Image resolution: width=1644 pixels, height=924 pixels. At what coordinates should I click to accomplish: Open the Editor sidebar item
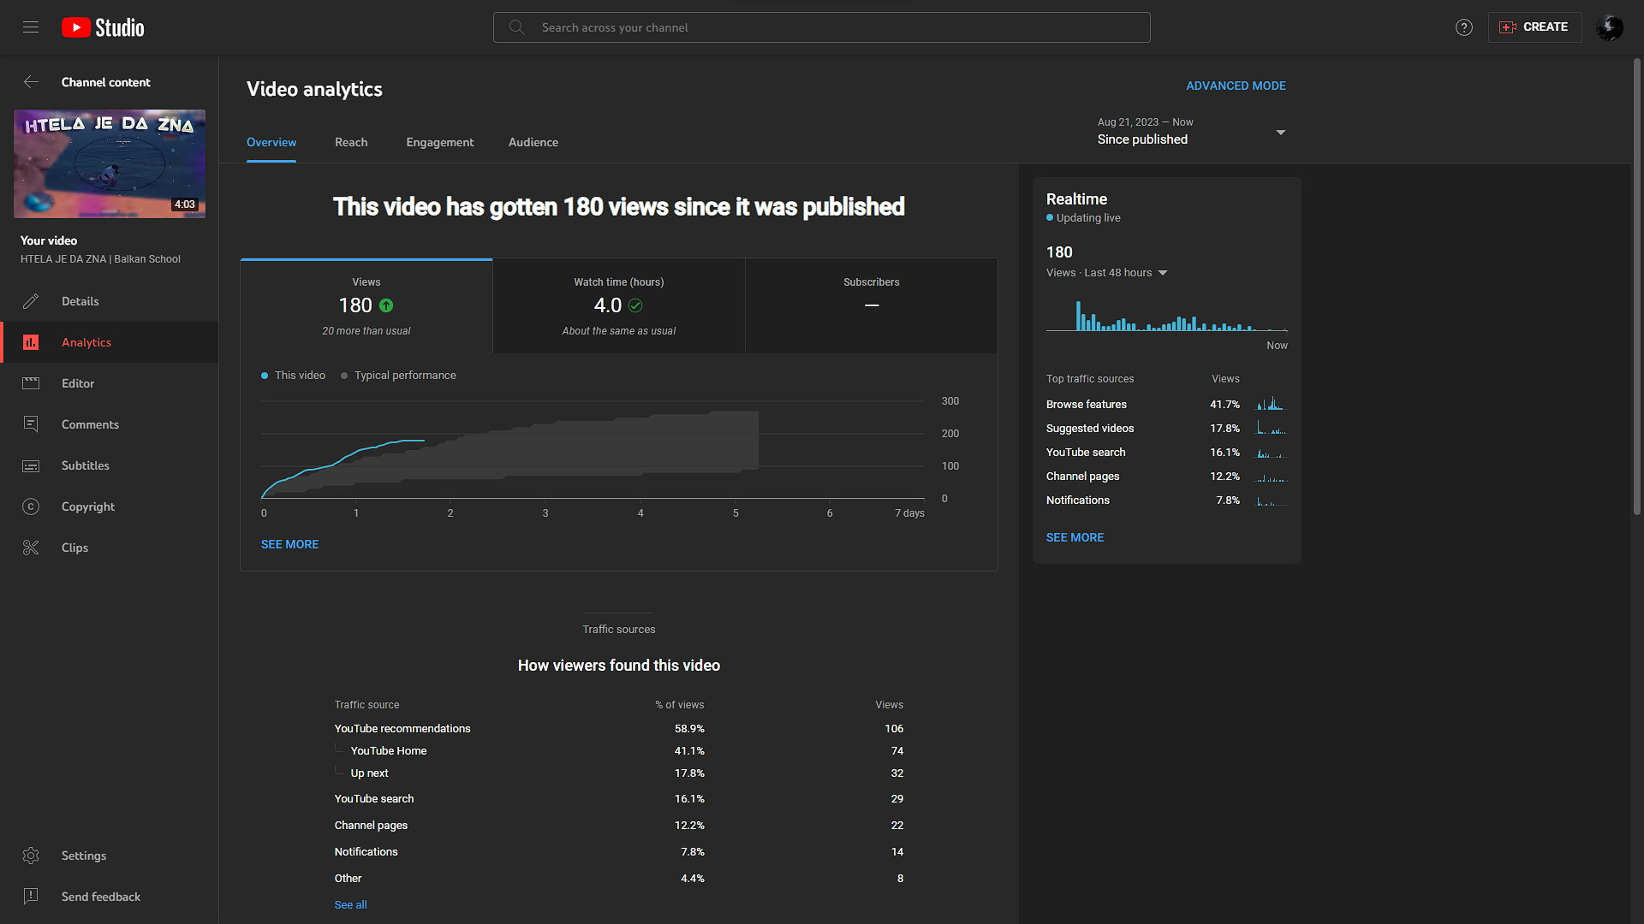(x=110, y=383)
